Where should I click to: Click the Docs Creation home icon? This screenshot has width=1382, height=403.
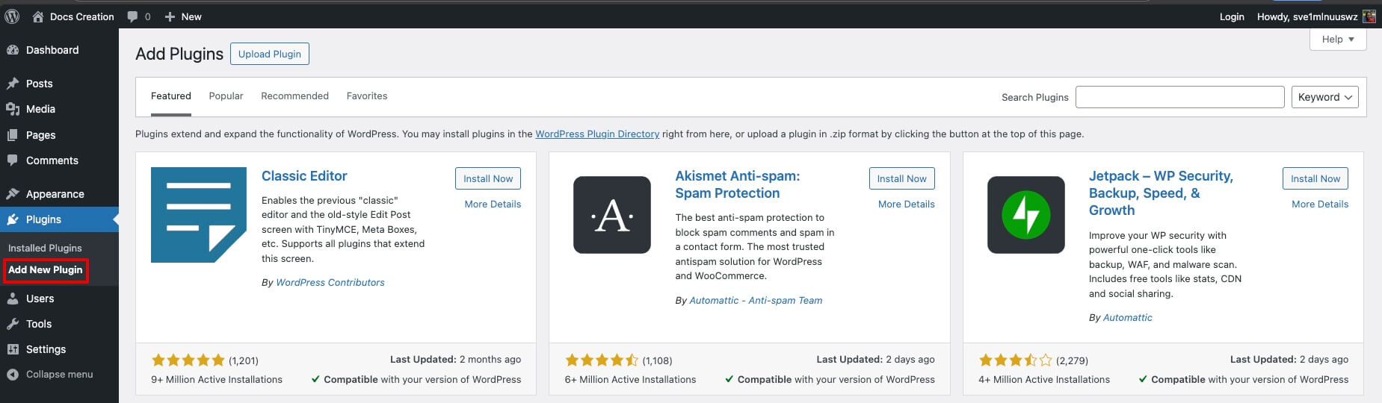(38, 16)
